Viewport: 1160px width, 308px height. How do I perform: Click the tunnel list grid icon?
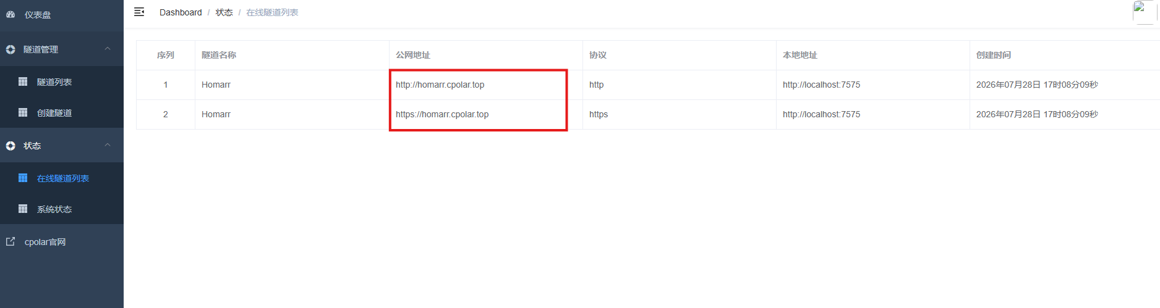(x=23, y=81)
